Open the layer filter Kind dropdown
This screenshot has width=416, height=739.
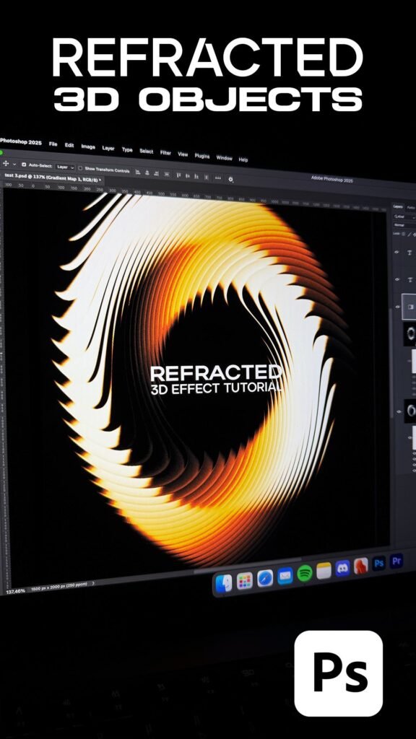(404, 217)
